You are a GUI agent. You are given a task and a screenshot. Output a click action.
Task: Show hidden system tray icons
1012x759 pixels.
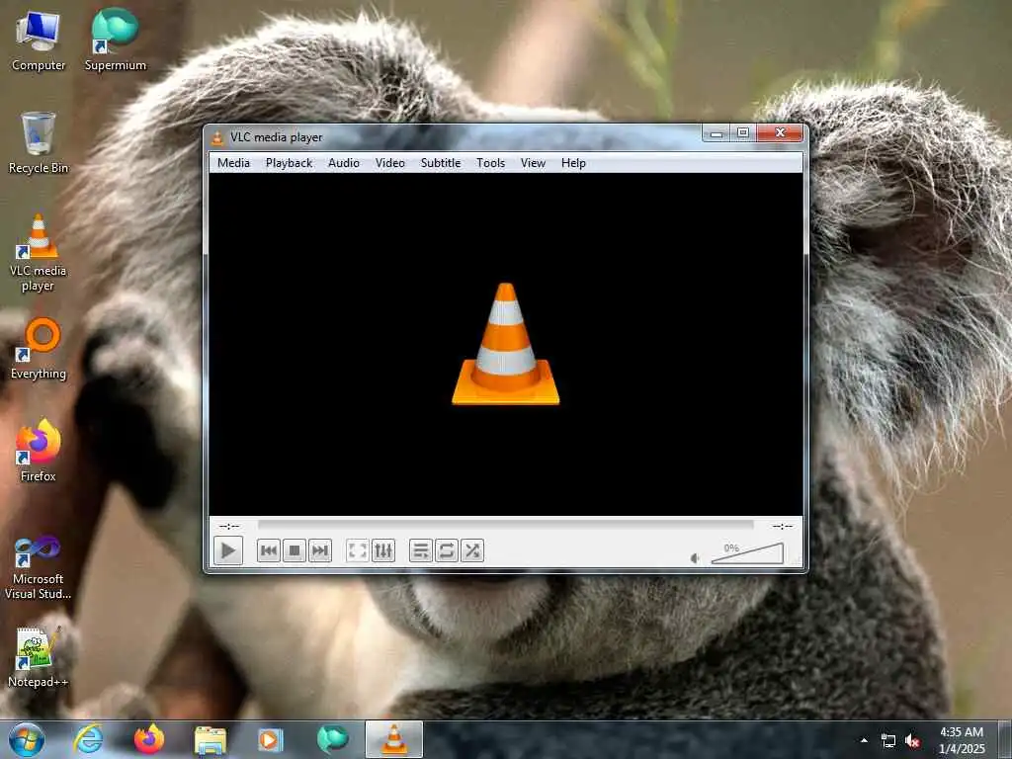[x=864, y=740]
